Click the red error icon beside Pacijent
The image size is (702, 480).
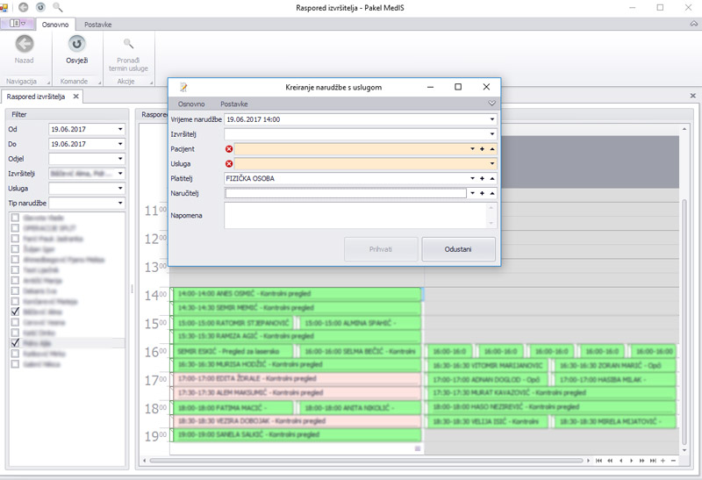click(x=229, y=149)
